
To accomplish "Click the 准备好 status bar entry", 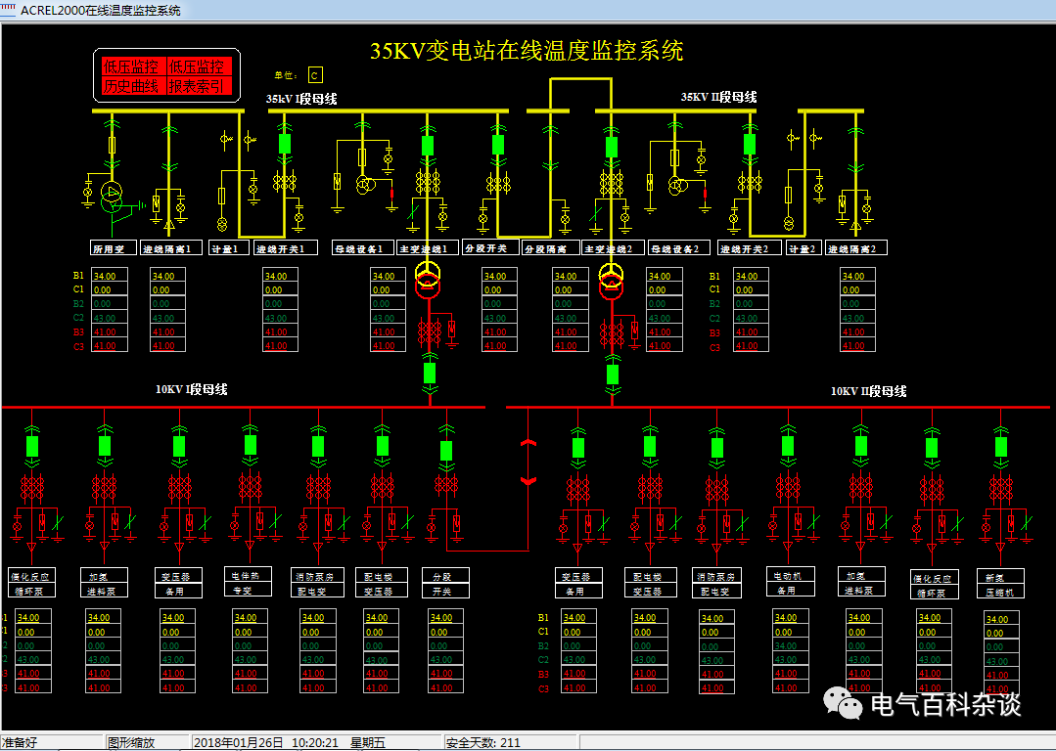I will 21,742.
